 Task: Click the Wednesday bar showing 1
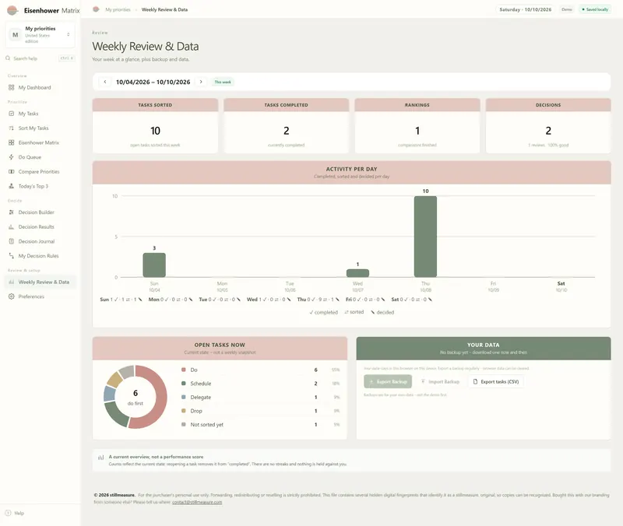click(357, 273)
